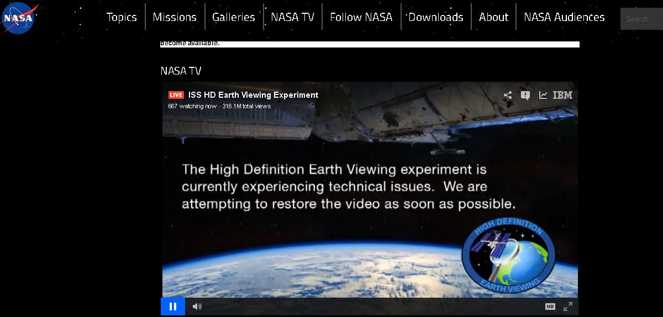
Task: Open the Downloads menu
Action: pyautogui.click(x=436, y=17)
